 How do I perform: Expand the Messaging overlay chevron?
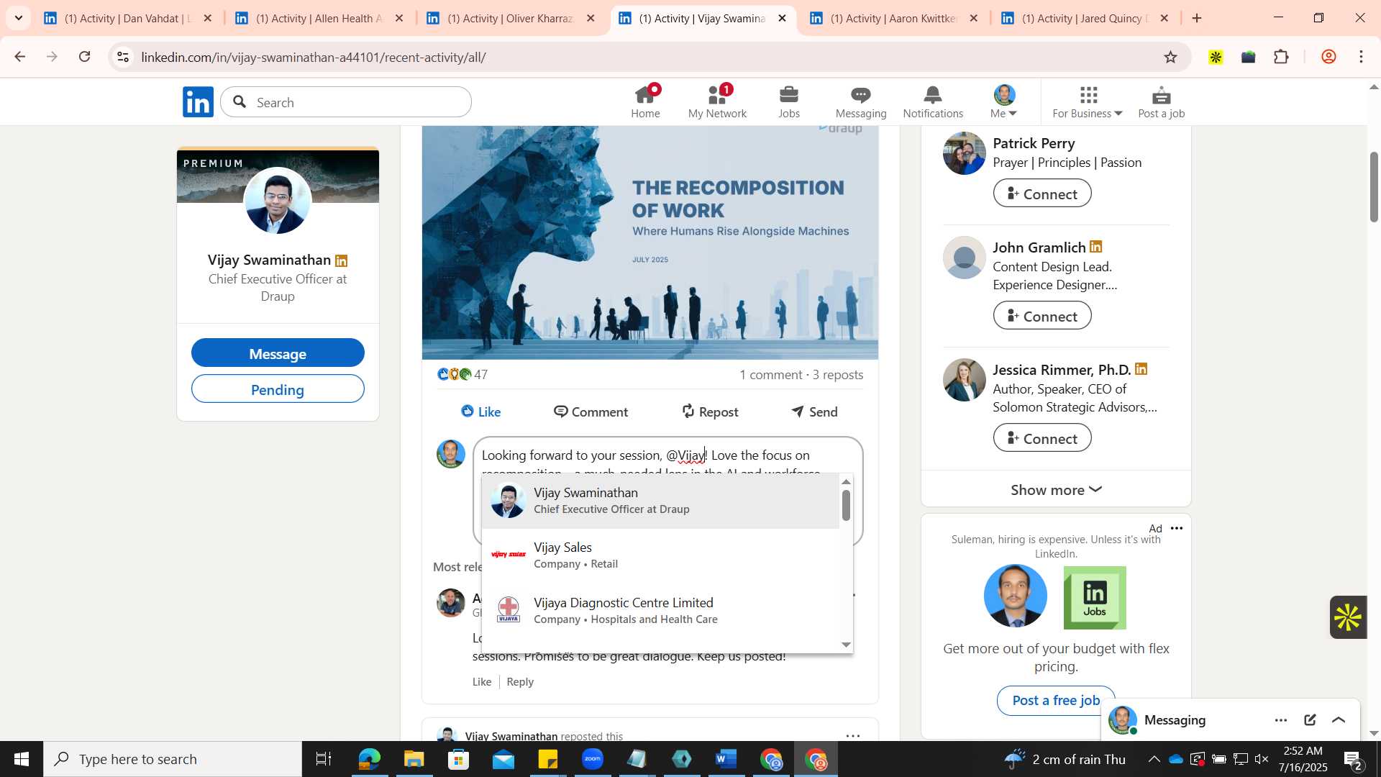[1339, 720]
